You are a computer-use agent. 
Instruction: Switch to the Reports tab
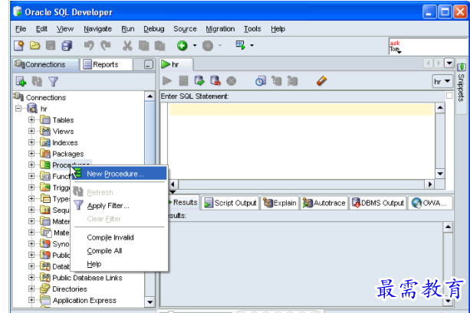106,64
